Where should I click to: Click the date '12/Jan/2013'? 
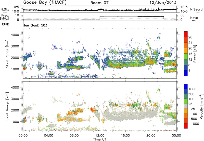pos(163,3)
